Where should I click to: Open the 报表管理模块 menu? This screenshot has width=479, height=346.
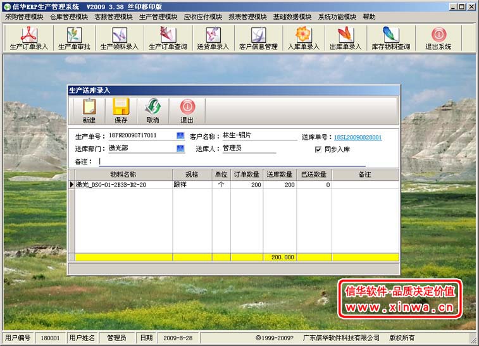click(247, 17)
